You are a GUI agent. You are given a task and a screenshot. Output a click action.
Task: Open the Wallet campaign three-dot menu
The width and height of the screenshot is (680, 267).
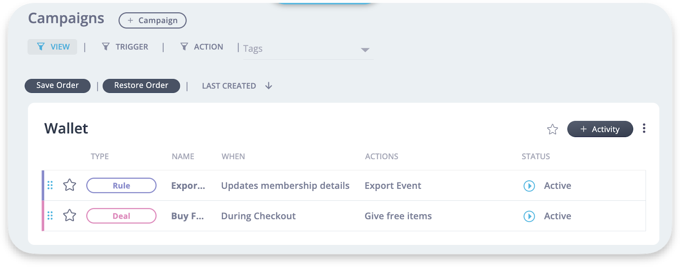pyautogui.click(x=644, y=128)
